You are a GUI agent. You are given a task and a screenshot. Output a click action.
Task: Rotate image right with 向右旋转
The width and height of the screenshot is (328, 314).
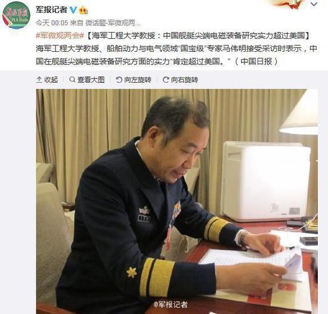click(x=181, y=80)
